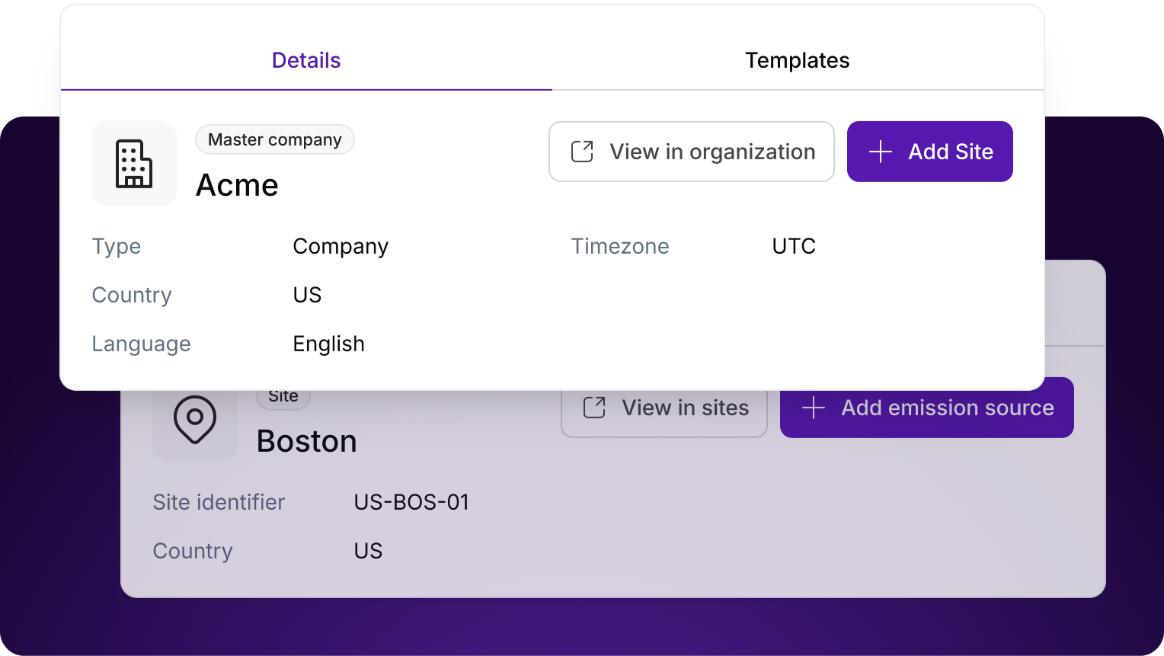1164x656 pixels.
Task: Switch to the Details tab
Action: 306,60
